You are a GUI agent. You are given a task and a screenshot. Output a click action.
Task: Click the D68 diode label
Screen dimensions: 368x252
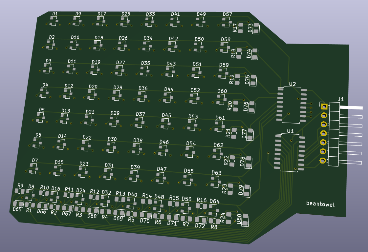(x=92, y=216)
